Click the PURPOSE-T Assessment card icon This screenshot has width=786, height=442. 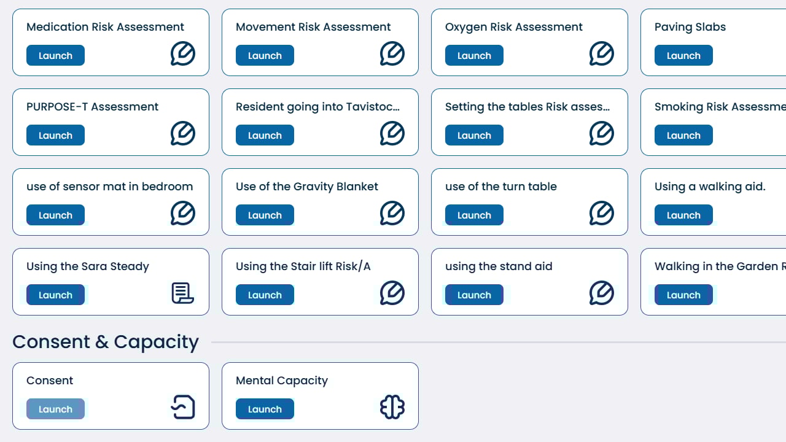tap(183, 134)
